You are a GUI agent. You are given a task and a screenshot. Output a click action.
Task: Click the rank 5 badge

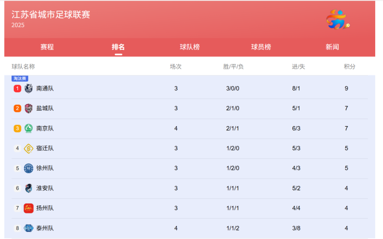(x=17, y=168)
